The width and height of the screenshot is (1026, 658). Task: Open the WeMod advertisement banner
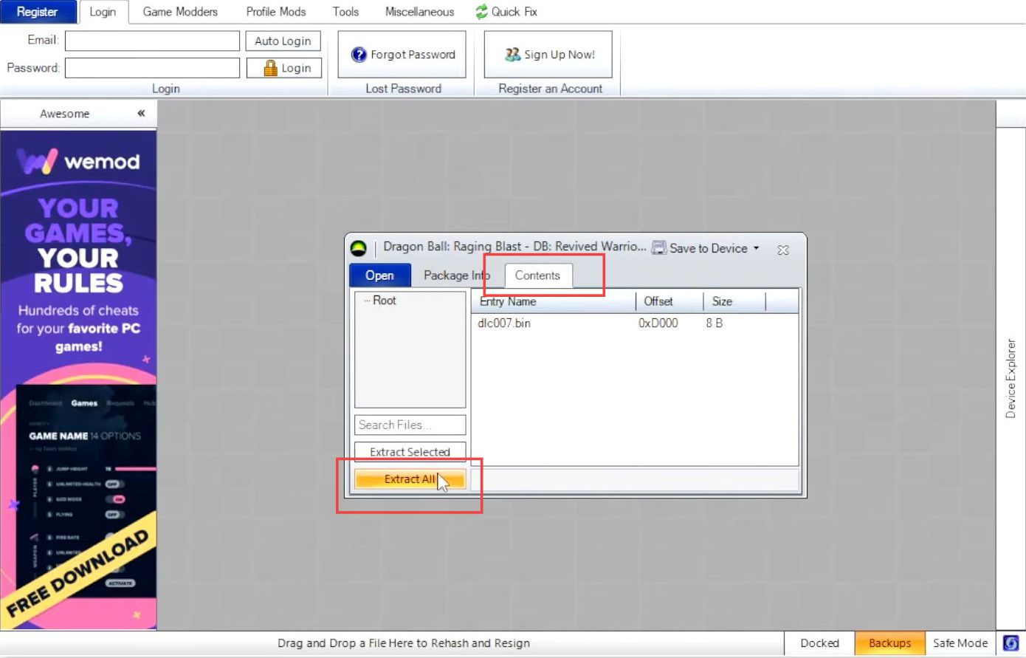(78, 380)
